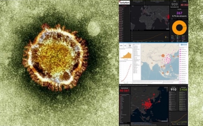Screen dimensions: 203x126
Task: Click the orange donut chart
Action: coord(179,28)
